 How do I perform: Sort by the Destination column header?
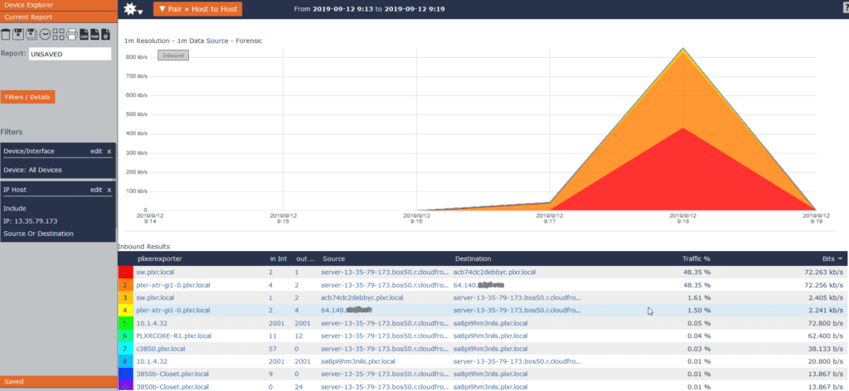point(473,258)
